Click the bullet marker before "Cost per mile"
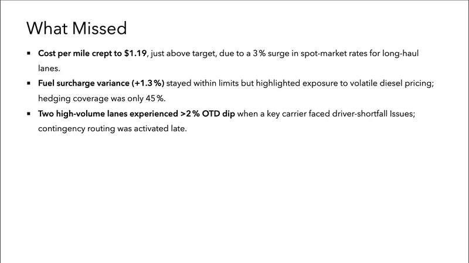Viewport: 469px width, 263px height. (x=28, y=53)
